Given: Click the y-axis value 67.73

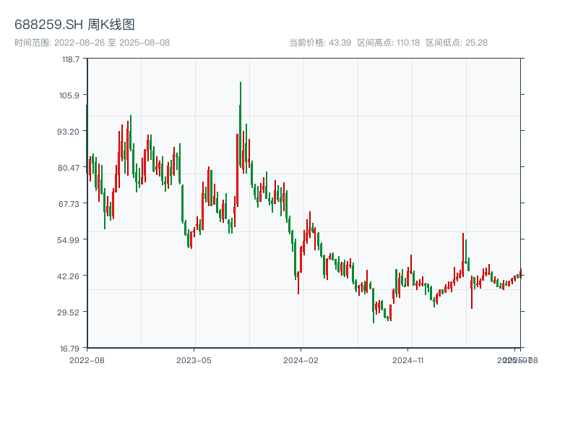Looking at the screenshot, I should click(69, 204).
